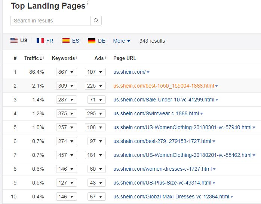Open the best-279_279153-1727.html link
The height and width of the screenshot is (204, 261).
click(x=162, y=141)
